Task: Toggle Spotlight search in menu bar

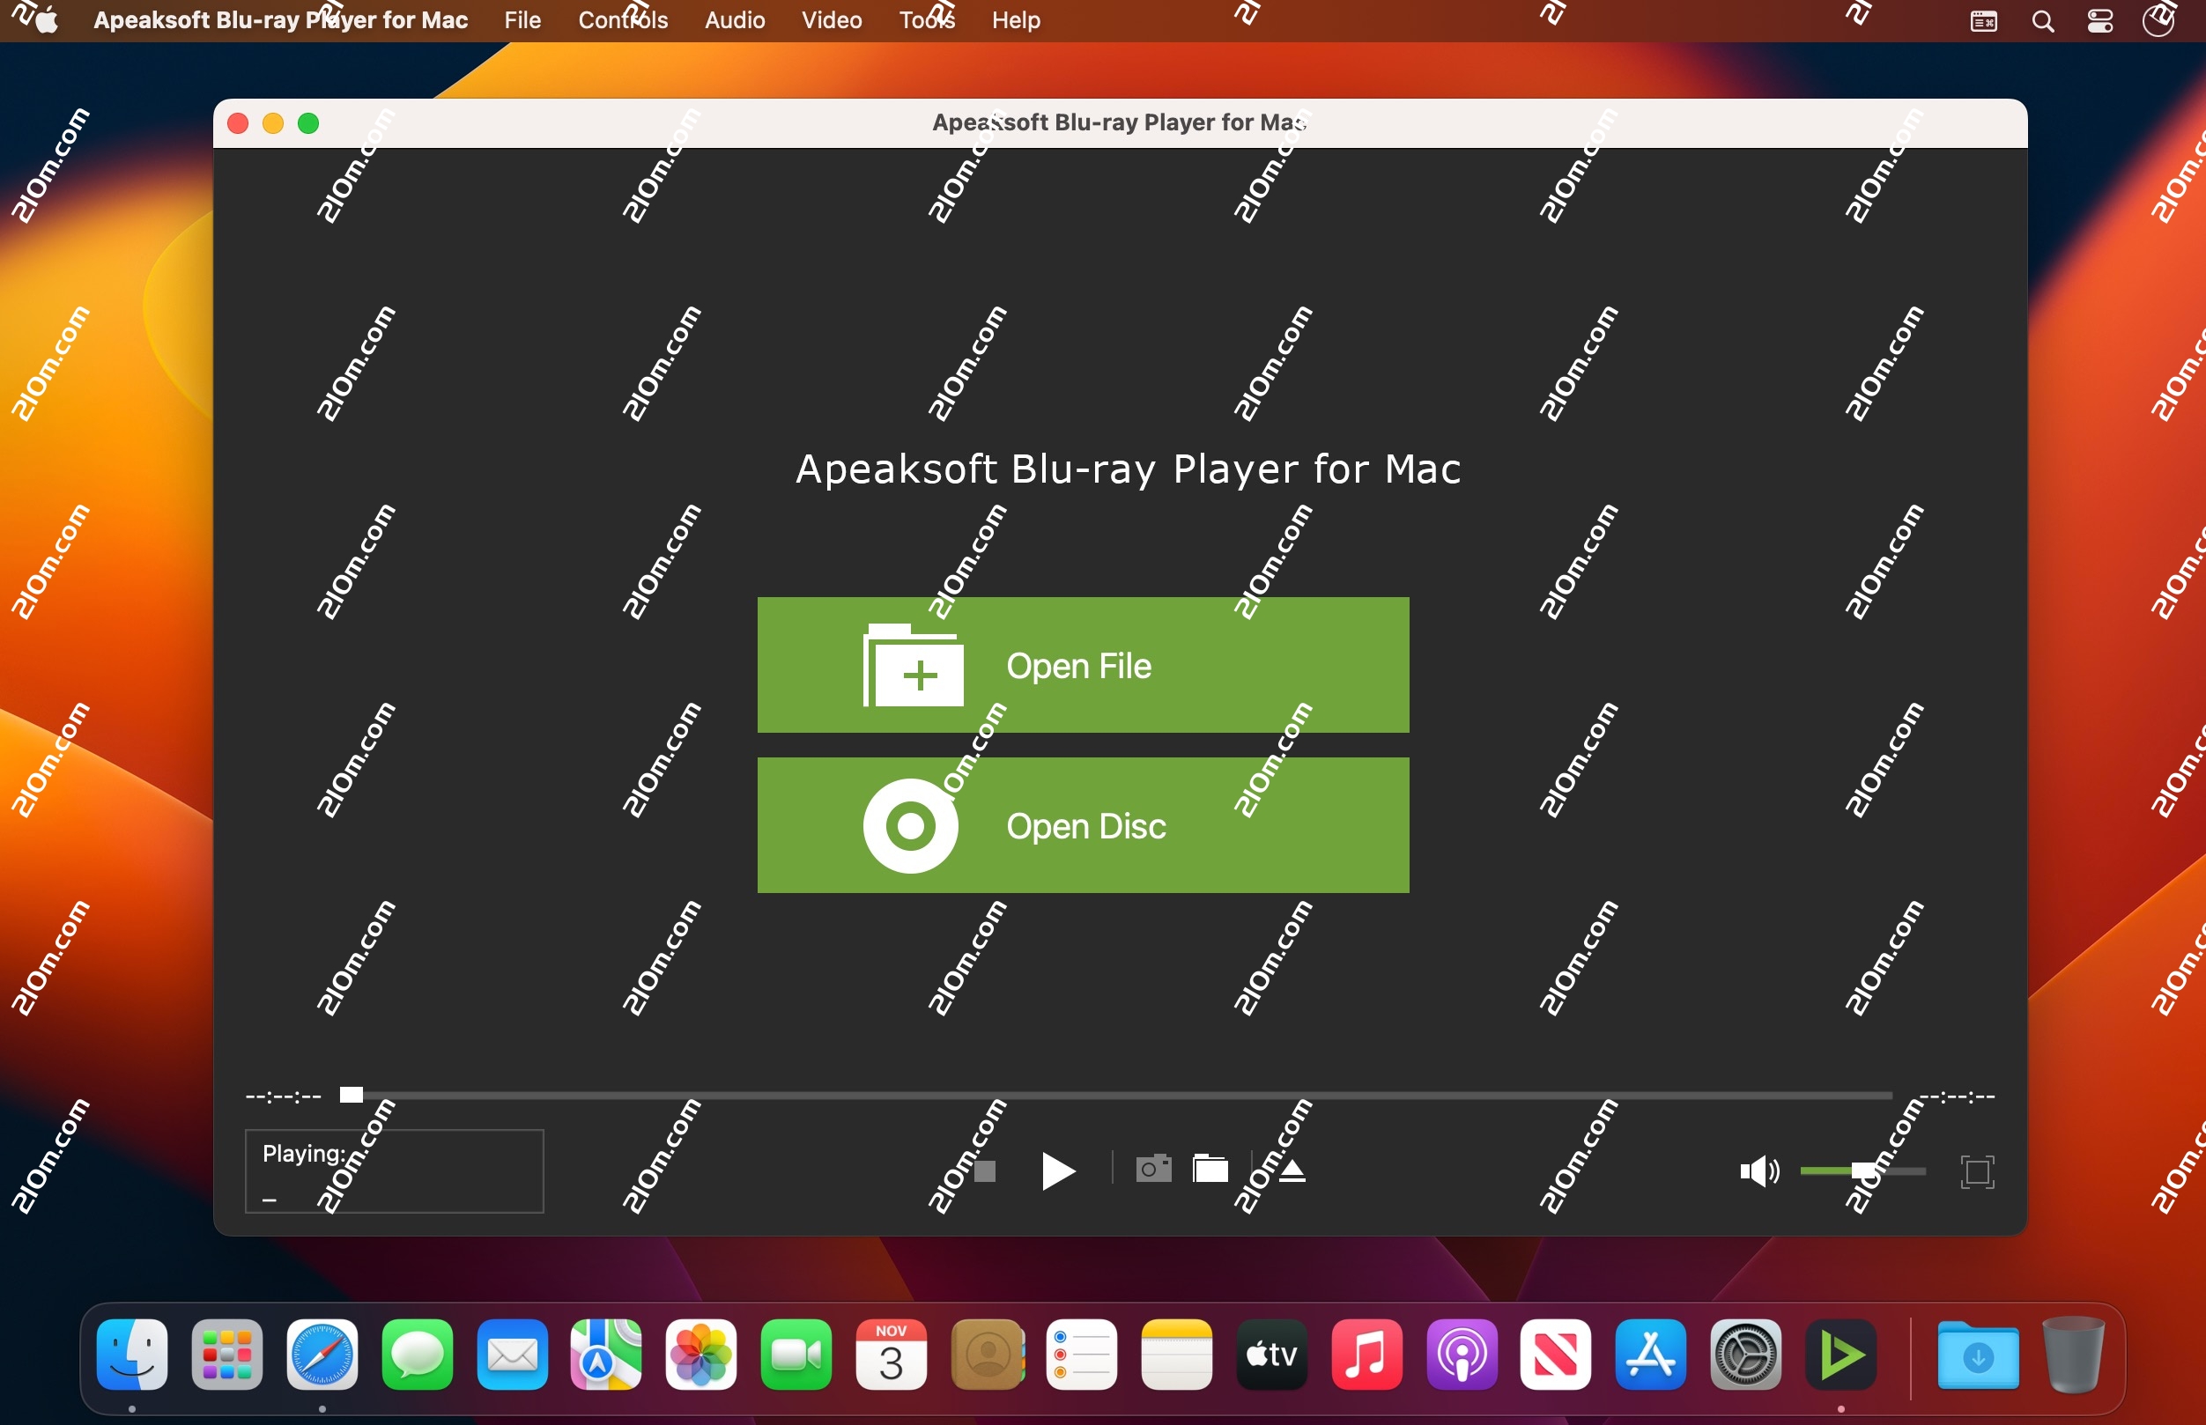Action: click(x=2042, y=20)
